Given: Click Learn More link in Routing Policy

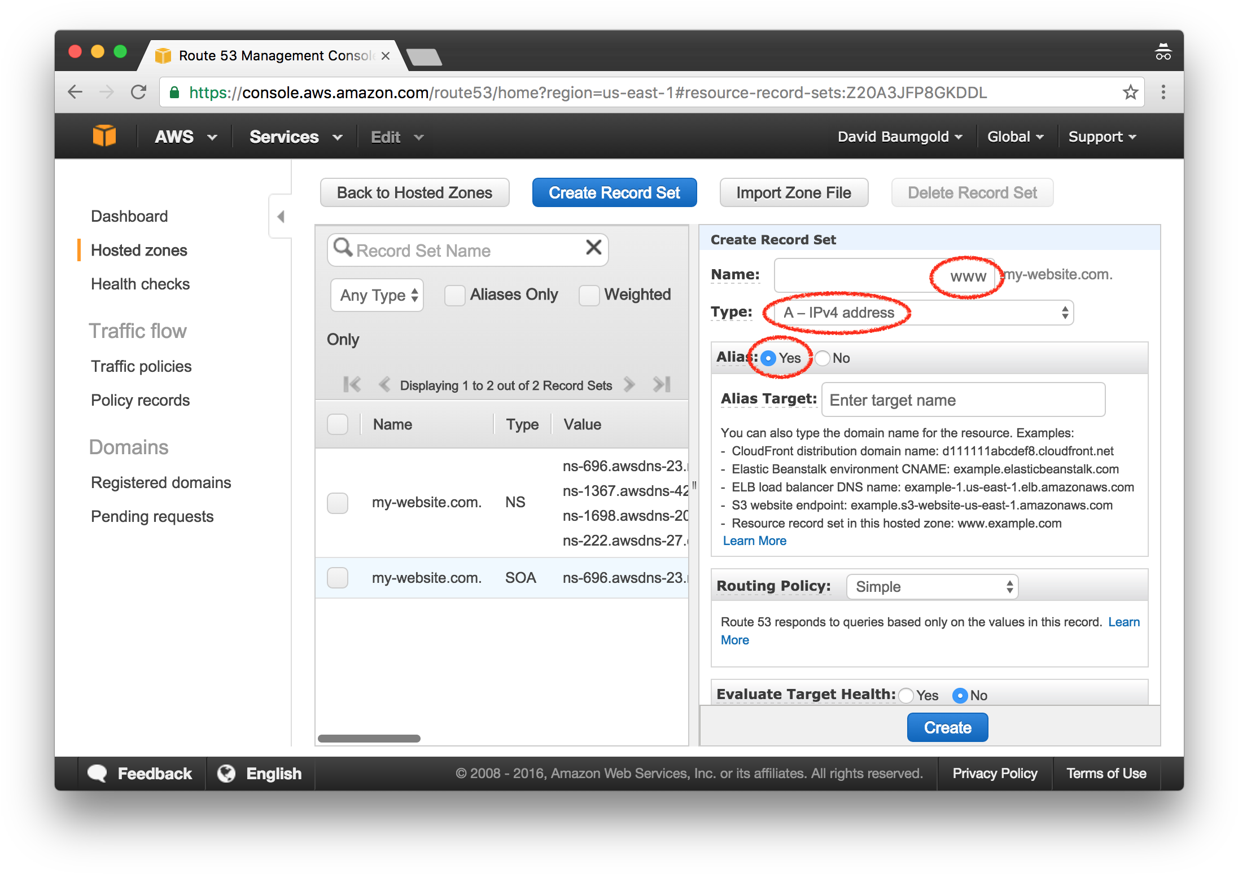Looking at the screenshot, I should (1123, 622).
